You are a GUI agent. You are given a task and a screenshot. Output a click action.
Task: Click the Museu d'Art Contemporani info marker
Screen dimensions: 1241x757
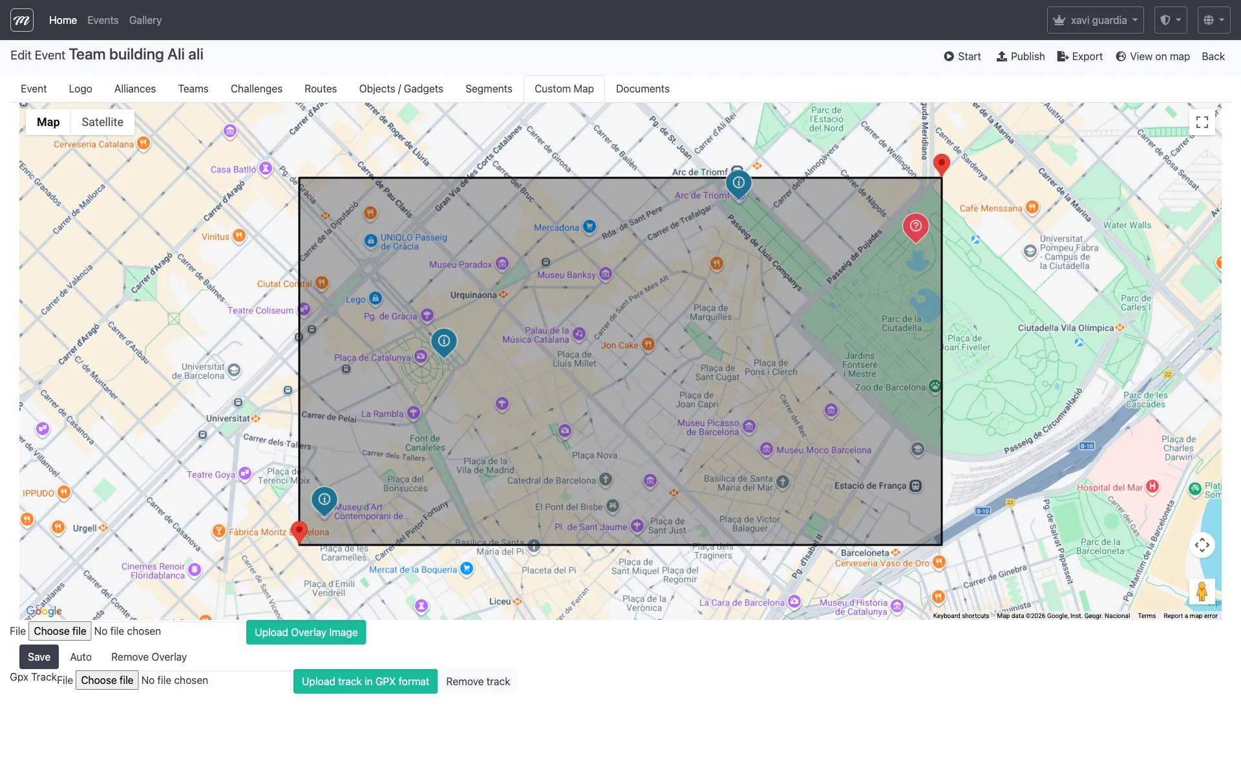[324, 500]
